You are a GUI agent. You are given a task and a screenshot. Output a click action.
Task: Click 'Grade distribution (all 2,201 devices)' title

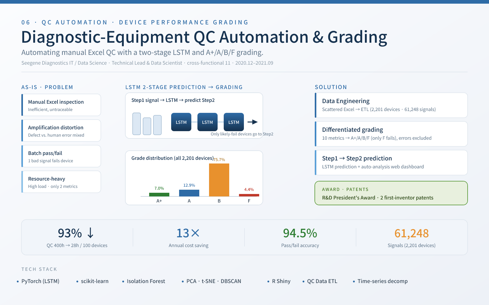pyautogui.click(x=172, y=158)
